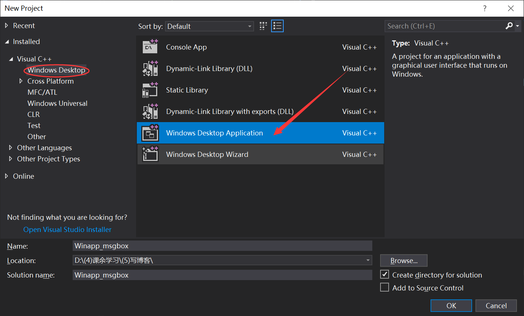This screenshot has height=316, width=524.
Task: Choose the Windows Desktop Wizard icon
Action: 150,154
